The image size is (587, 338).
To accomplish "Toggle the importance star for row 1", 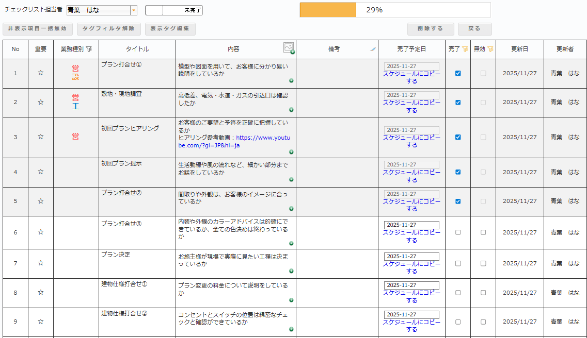I will coord(41,73).
